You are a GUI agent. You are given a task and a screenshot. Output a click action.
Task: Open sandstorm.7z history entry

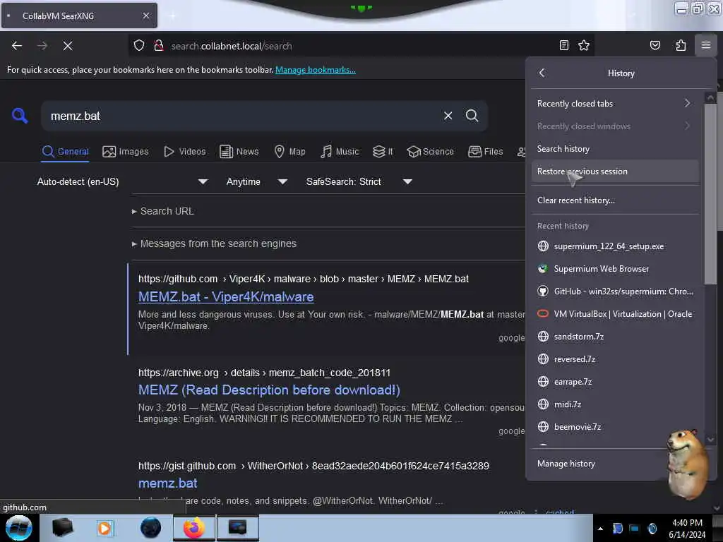click(x=615, y=337)
